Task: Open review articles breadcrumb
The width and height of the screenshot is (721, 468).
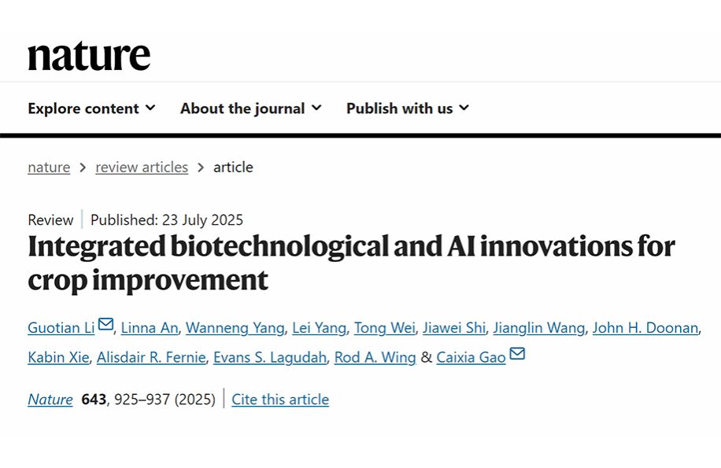Action: tap(142, 167)
